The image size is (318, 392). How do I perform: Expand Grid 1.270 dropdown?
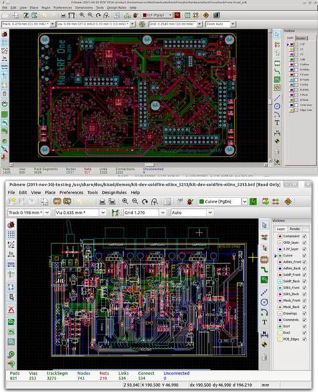pos(163,213)
